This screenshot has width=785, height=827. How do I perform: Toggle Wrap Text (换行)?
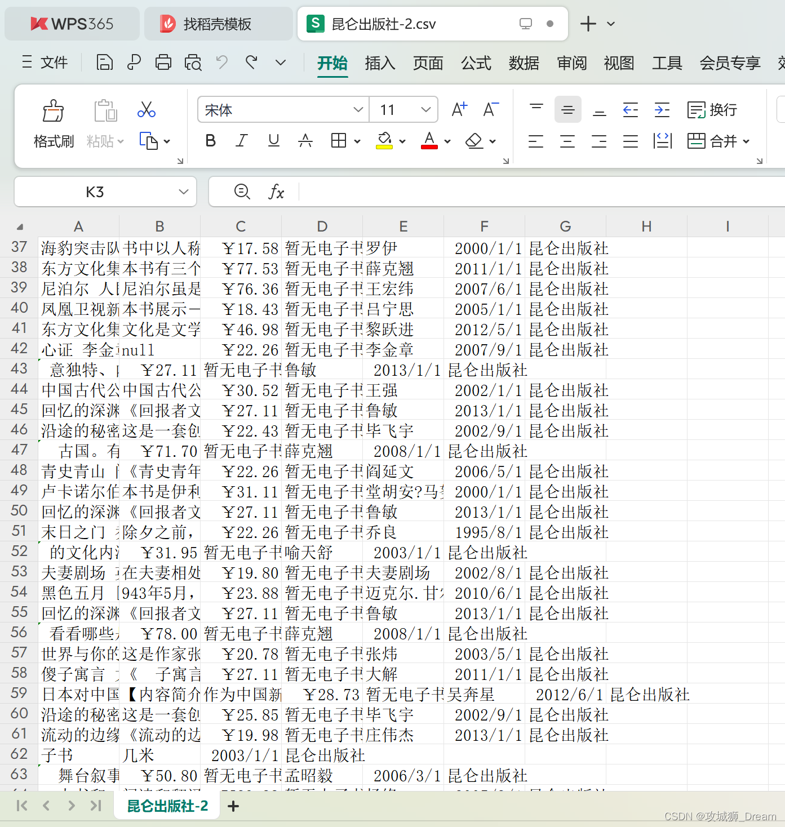pos(712,109)
